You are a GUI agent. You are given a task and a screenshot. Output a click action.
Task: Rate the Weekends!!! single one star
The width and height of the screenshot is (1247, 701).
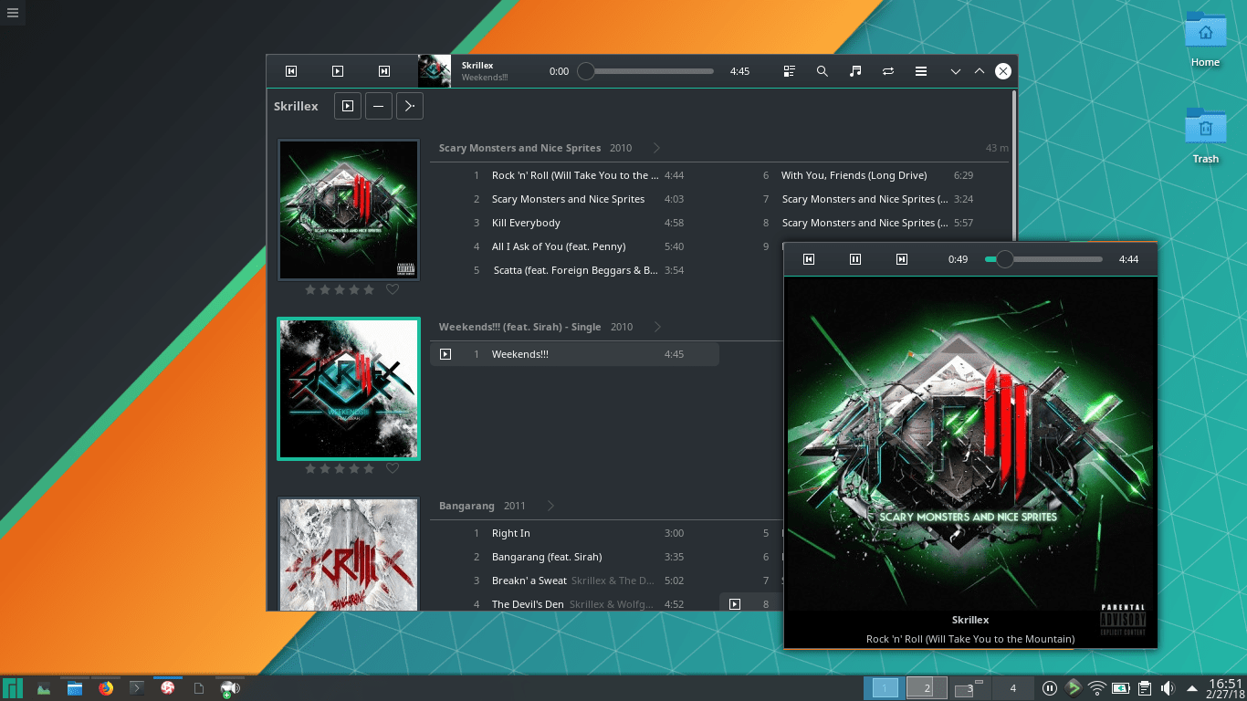(x=310, y=468)
